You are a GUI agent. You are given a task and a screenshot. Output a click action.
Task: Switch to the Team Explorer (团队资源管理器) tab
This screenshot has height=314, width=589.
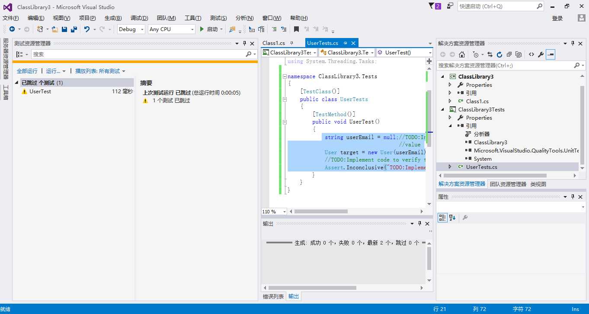click(x=508, y=184)
